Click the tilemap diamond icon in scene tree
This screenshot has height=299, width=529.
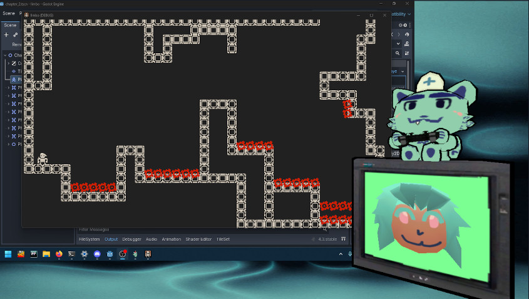tap(14, 71)
